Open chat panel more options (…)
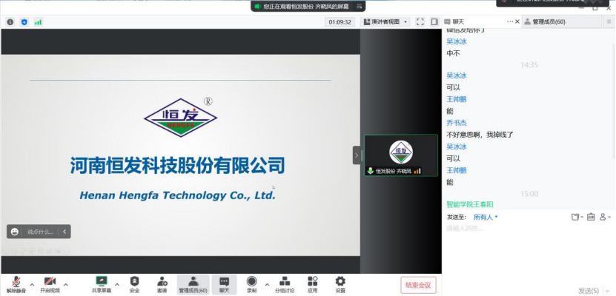This screenshot has width=616, height=296. pos(510,21)
